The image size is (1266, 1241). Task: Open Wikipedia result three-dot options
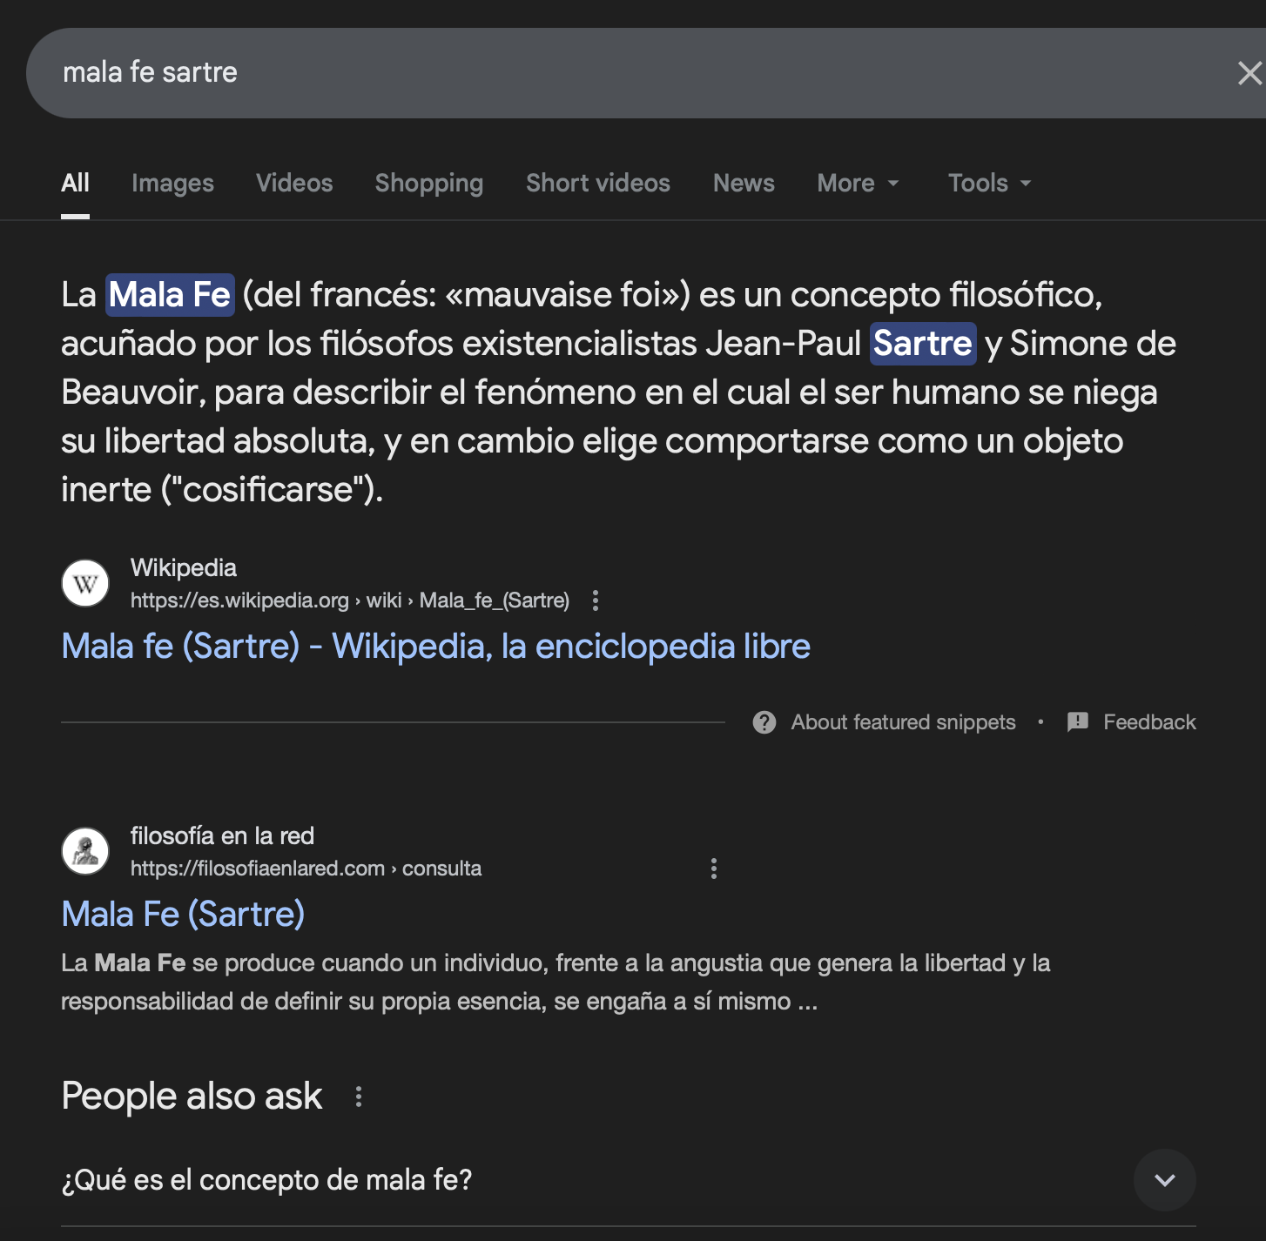pos(596,600)
